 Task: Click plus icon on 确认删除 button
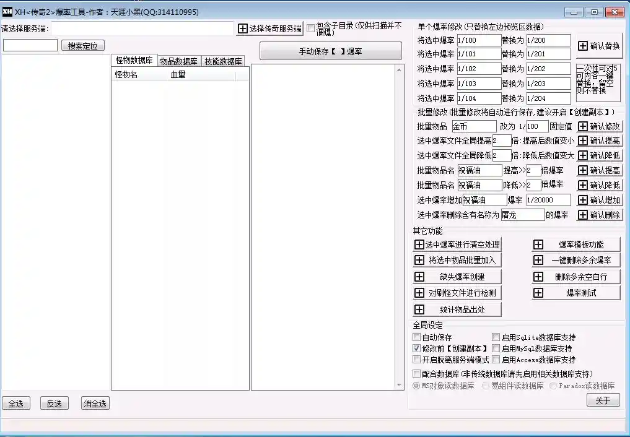(582, 215)
